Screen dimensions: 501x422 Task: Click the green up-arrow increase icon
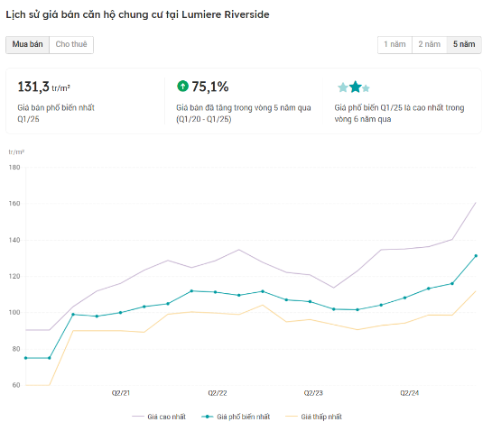pyautogui.click(x=182, y=86)
